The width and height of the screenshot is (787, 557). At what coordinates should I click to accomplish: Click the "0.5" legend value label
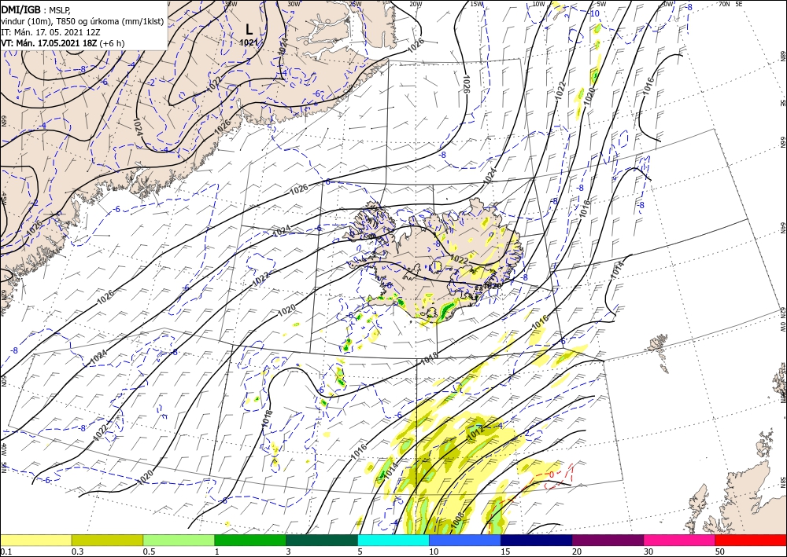(x=149, y=552)
